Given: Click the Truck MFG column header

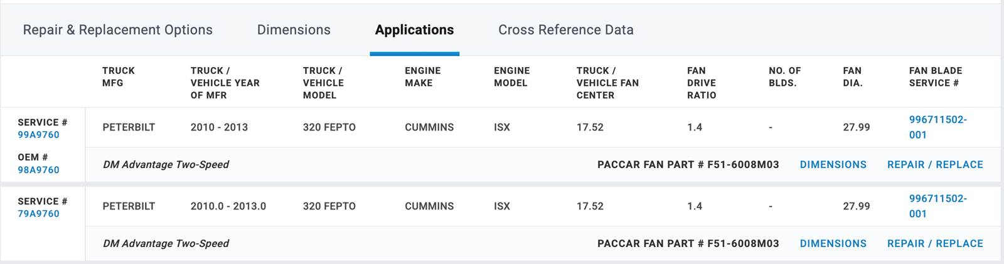Looking at the screenshot, I should pyautogui.click(x=119, y=77).
